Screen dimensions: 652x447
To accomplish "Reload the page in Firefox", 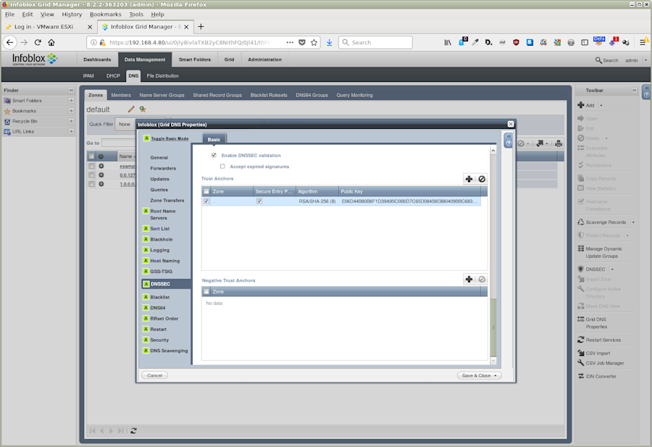I will tap(38, 43).
